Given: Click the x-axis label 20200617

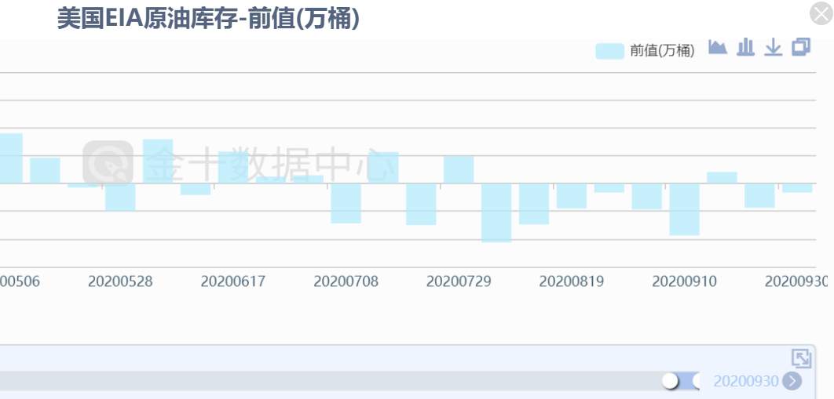Looking at the screenshot, I should click(x=233, y=281).
